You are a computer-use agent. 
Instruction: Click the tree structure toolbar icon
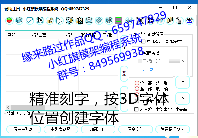click(x=59, y=20)
